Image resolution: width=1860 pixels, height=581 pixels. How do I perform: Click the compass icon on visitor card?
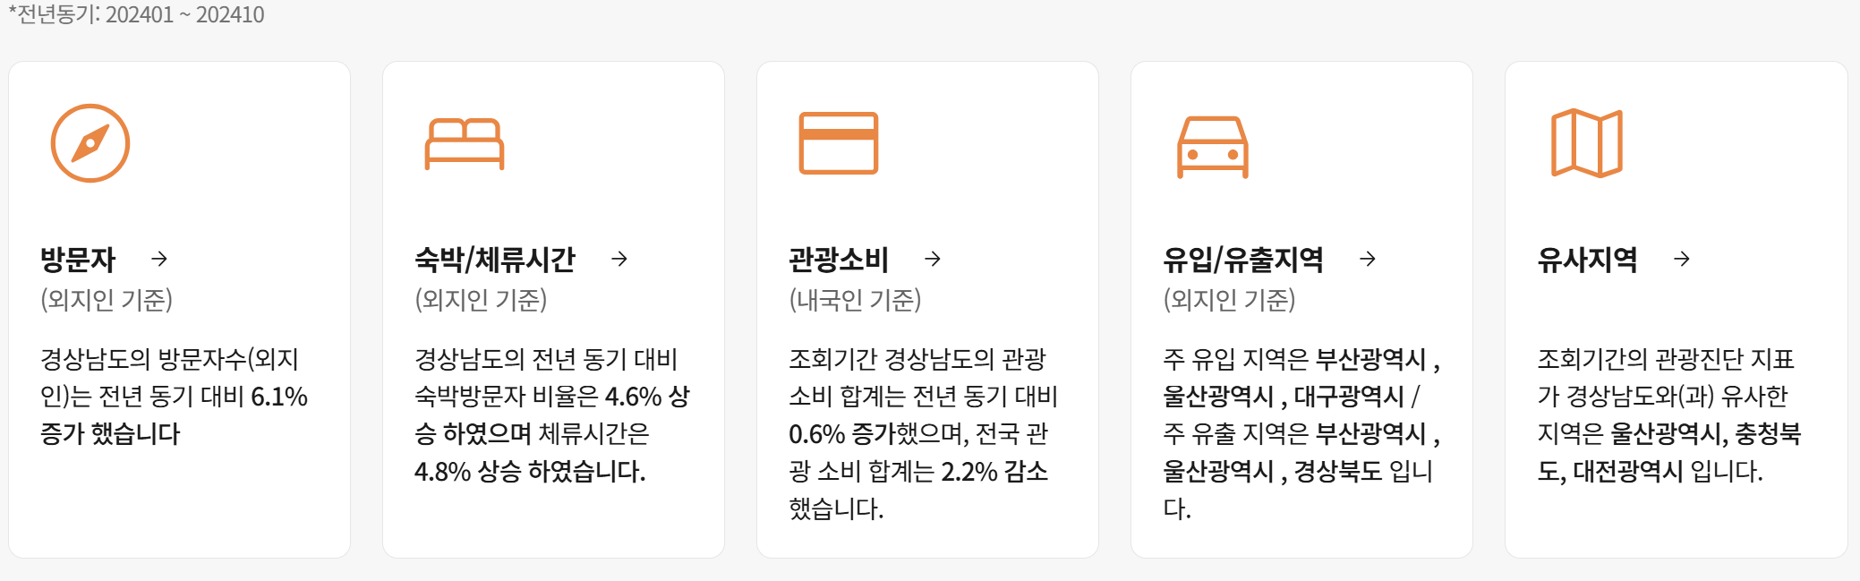(90, 143)
